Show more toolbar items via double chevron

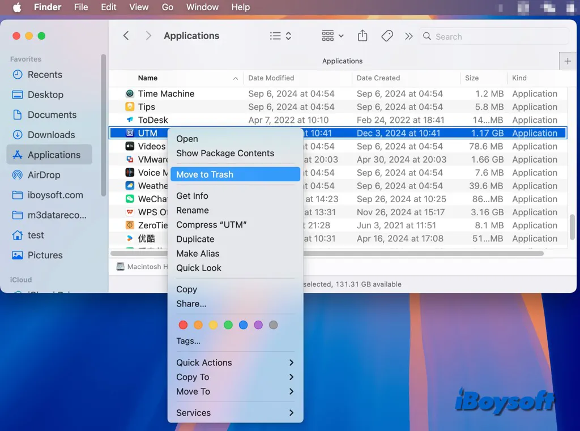408,36
